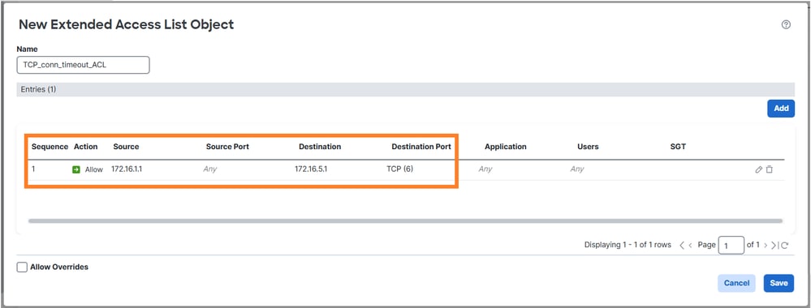Click the SGT column header
Screen dimensions: 811x308
coord(678,147)
